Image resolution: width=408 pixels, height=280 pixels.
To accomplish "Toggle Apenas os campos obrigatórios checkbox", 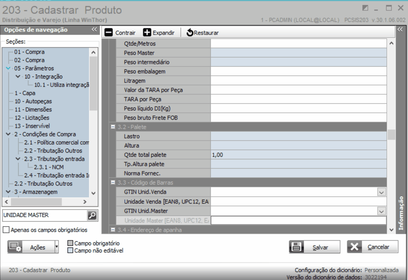I will pos(6,230).
